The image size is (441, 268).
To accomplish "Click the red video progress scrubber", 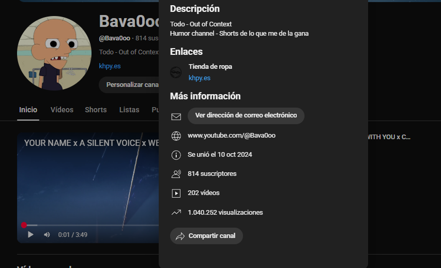I will pos(24,225).
